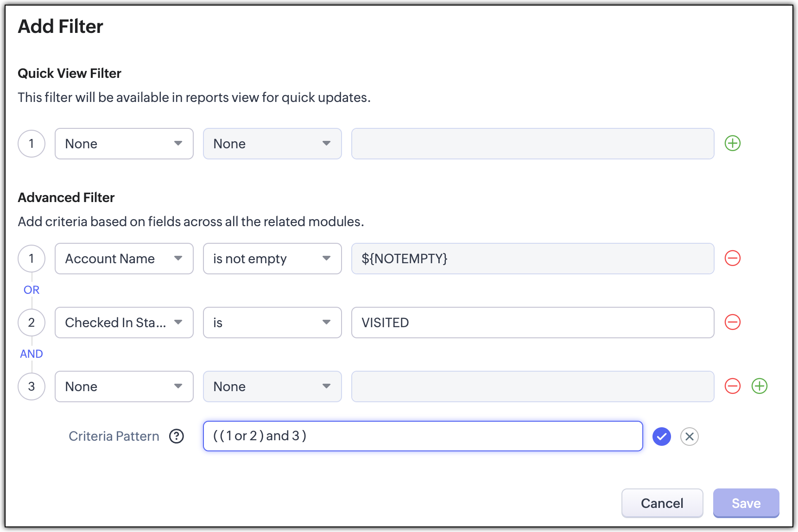Delete advanced filter row three
The image size is (798, 532).
tap(732, 386)
